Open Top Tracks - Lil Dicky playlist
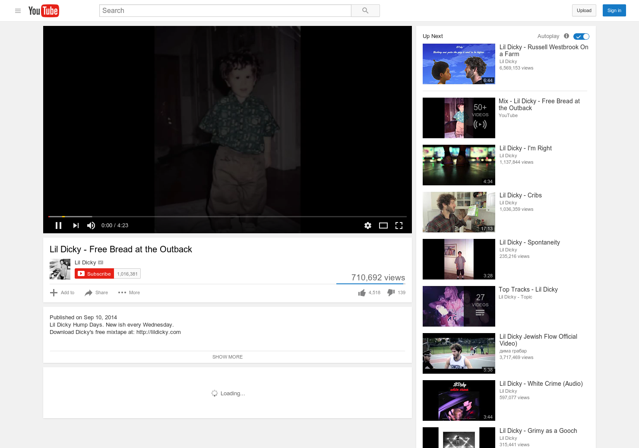This screenshot has width=639, height=448. (x=528, y=289)
